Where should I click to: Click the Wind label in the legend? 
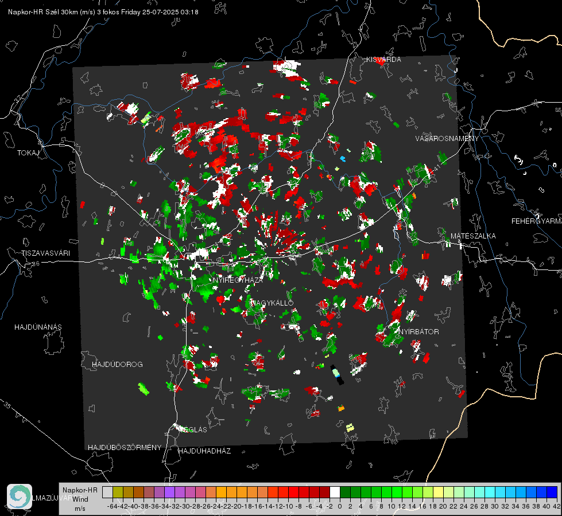[x=80, y=499]
